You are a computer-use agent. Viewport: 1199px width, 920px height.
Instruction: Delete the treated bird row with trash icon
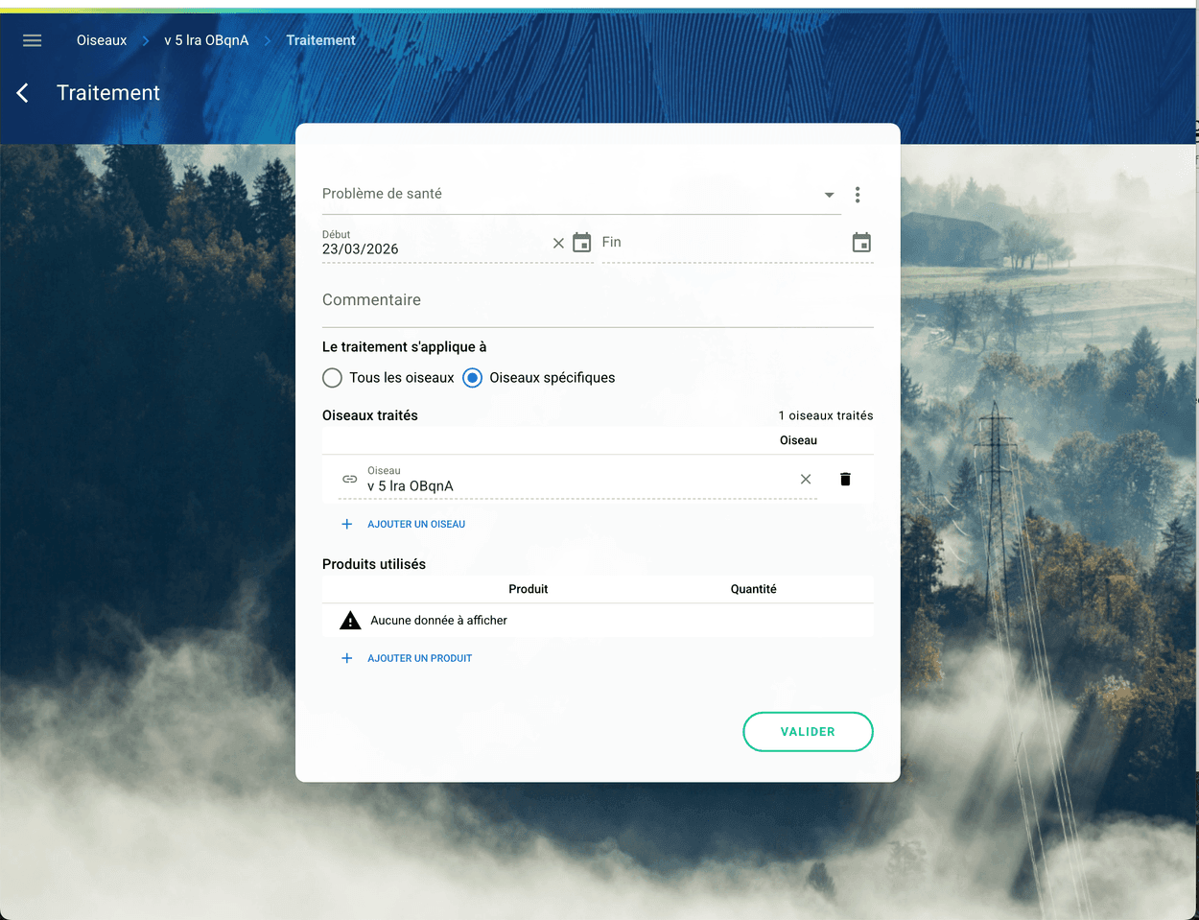[x=845, y=479]
